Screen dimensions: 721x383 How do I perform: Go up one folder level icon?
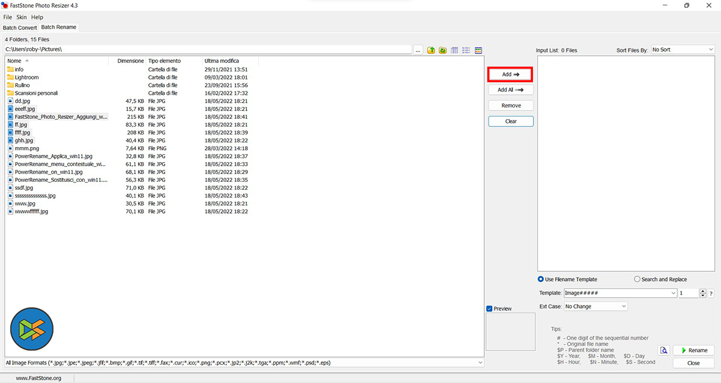point(431,50)
